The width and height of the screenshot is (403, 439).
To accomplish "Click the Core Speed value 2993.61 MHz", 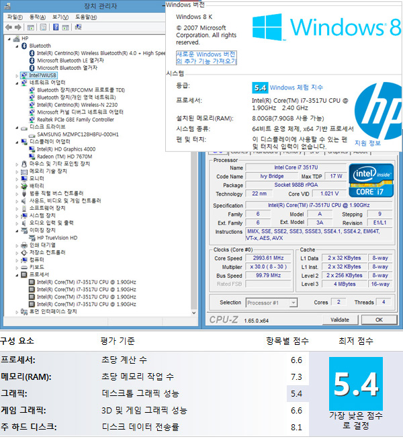I will [x=268, y=258].
